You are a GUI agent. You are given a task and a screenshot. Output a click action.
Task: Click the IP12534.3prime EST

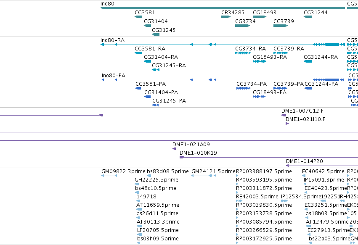click(284, 201)
